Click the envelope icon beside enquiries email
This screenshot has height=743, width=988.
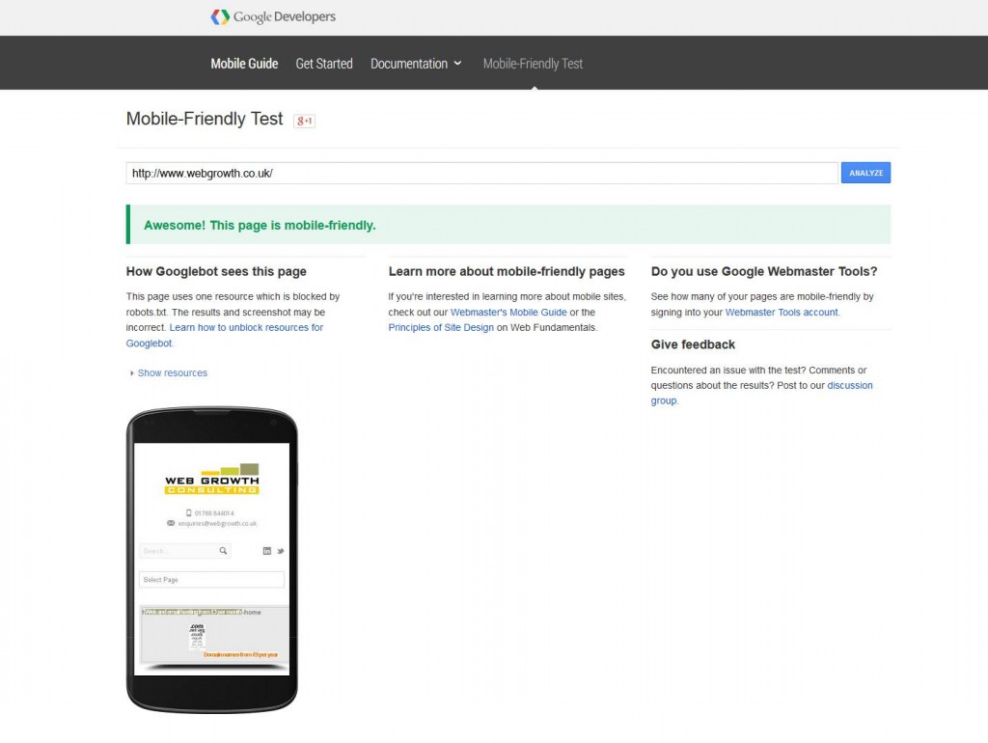coord(171,523)
